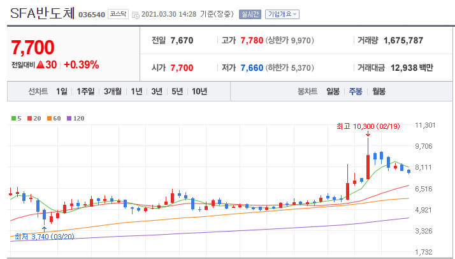Click the 실시간 real-time button
Image resolution: width=455 pixels, height=259 pixels.
pyautogui.click(x=250, y=14)
